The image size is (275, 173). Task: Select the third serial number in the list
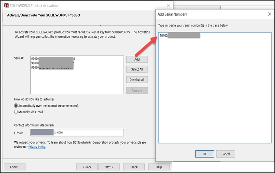point(52,67)
